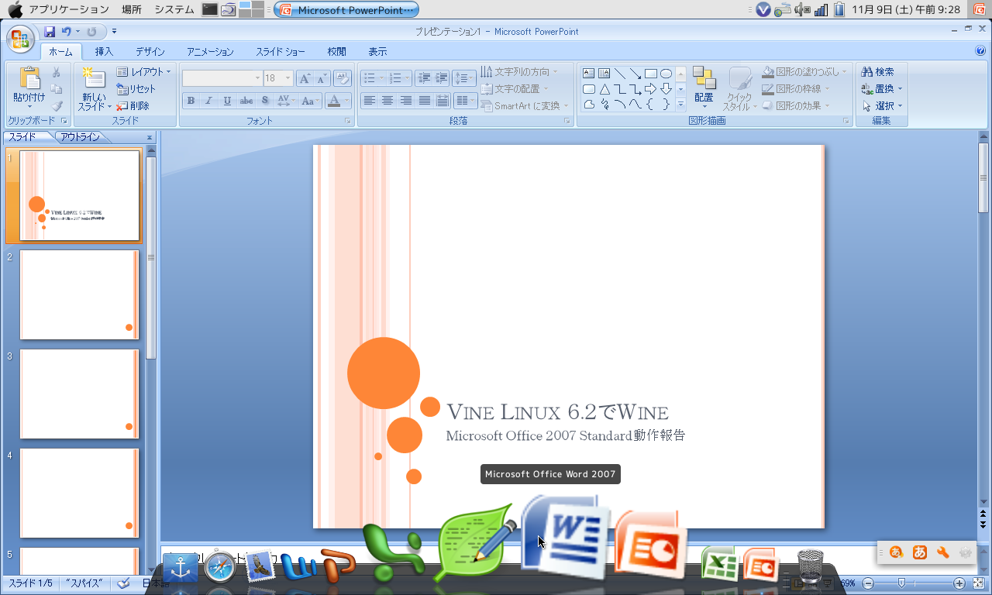The image size is (992, 595).
Task: Switch to the アニメーション ribbon tab
Action: (x=210, y=52)
